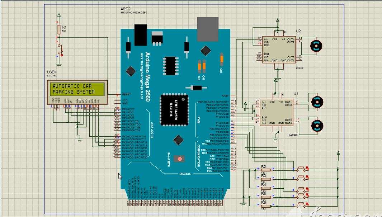Click 'AUTOMATIC CAR' text on the LCD
Image resolution: width=382 pixels, height=217 pixels.
point(72,86)
